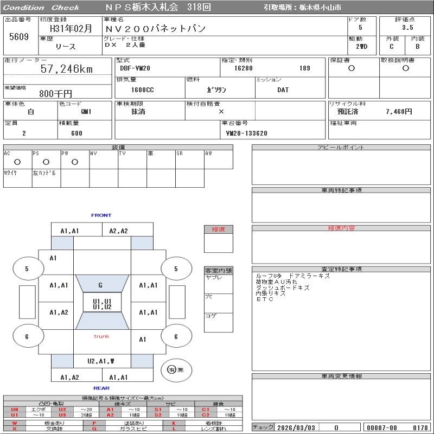Toggle the 保証書 circle mark
The image size is (434, 434).
[352, 68]
